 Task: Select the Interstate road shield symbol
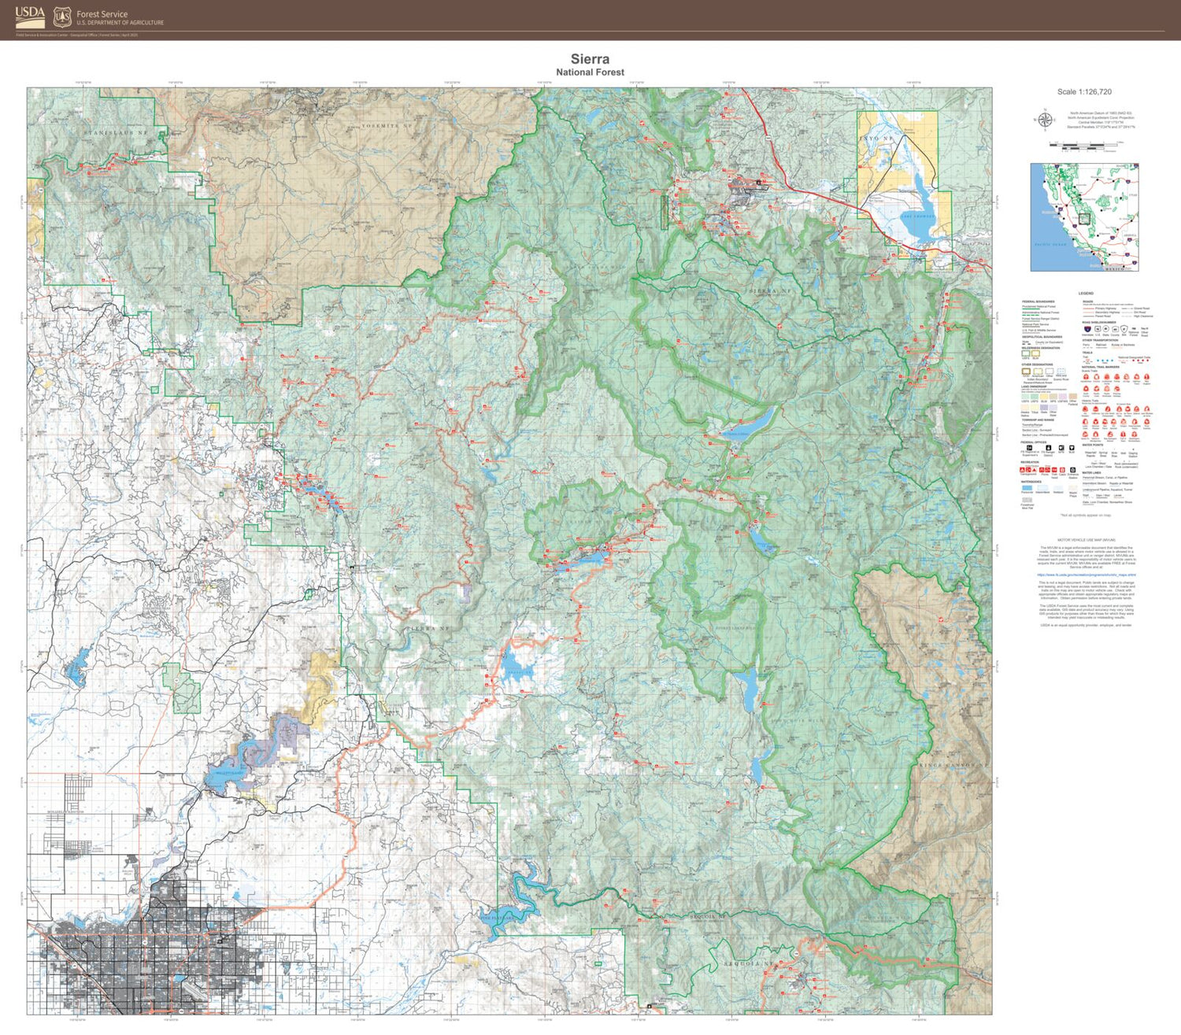point(1086,327)
